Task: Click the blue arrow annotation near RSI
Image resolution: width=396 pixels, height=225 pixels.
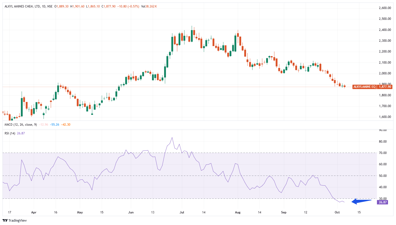Action: (x=361, y=201)
